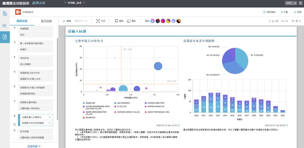Click the help question mark icon
Image resolution: width=304 pixels, height=148 pixels.
tap(300, 3)
